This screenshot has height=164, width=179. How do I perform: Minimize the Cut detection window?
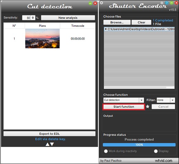coord(90,3)
